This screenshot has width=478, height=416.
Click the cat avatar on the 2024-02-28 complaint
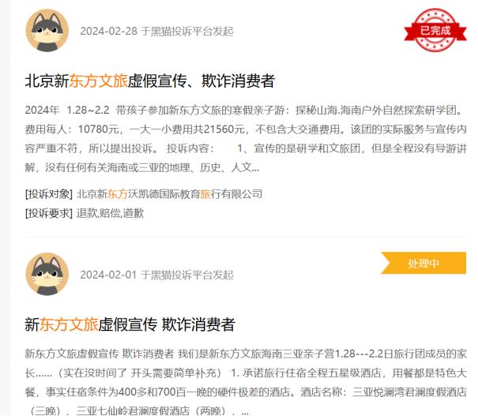(47, 31)
